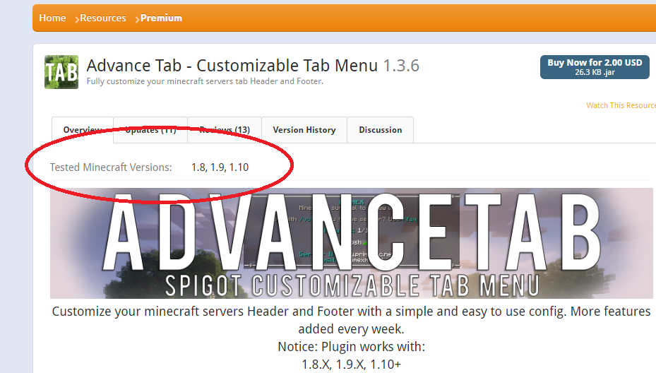Screen dimensions: 656x373
Task: Click Buy Now for 2.00 USD button
Action: (595, 67)
